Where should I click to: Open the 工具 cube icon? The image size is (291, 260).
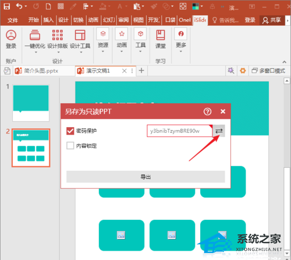click(x=140, y=34)
